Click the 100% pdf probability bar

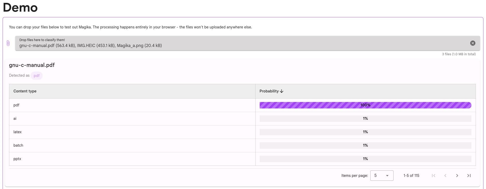[x=365, y=105]
